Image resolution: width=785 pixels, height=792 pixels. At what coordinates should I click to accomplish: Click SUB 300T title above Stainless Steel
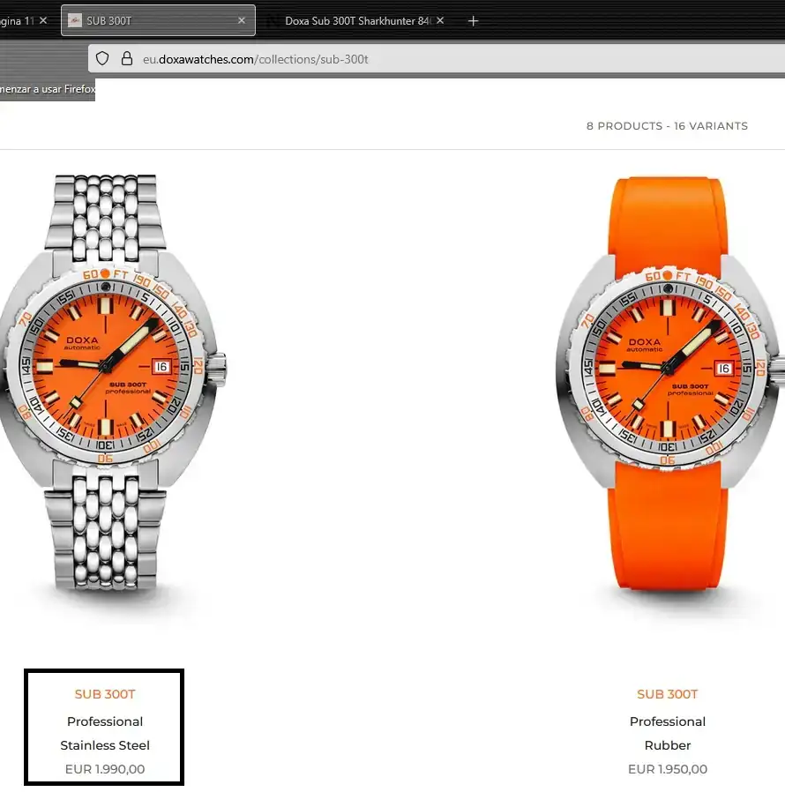point(105,694)
